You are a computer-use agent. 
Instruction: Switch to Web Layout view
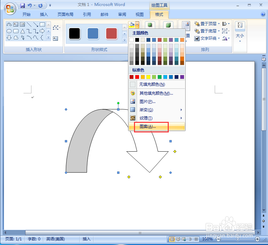pos(184,239)
